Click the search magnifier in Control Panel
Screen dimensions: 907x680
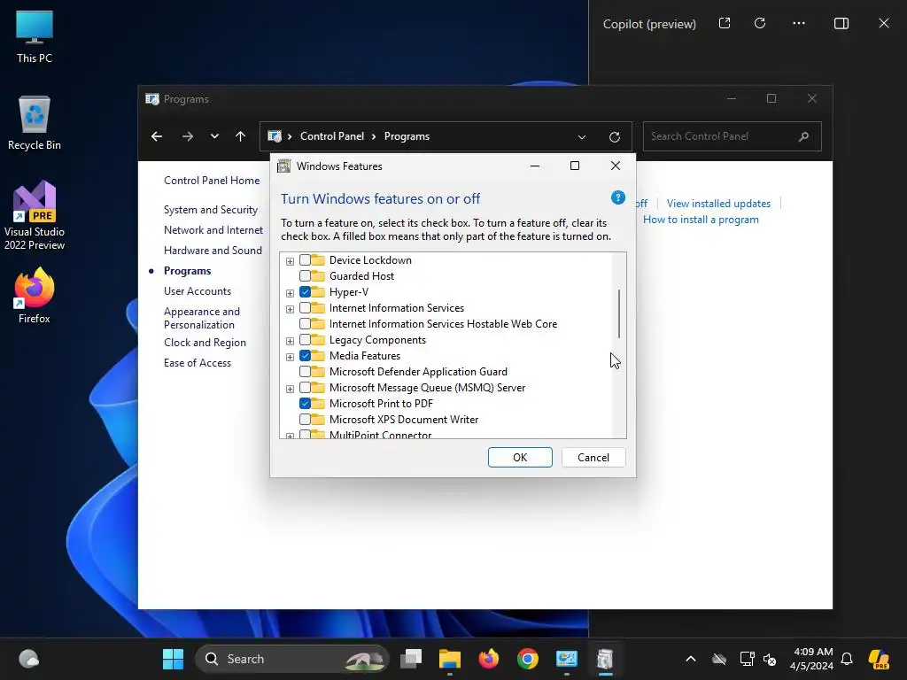coord(803,136)
